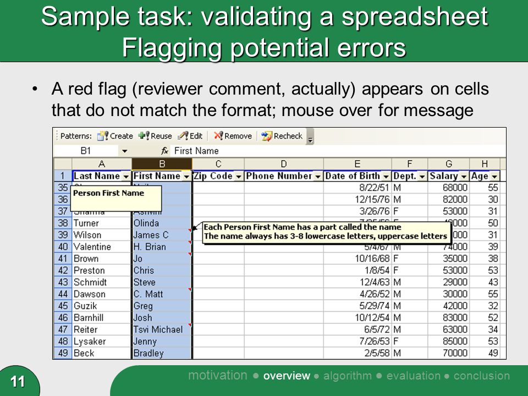Go to the overview section

click(287, 376)
